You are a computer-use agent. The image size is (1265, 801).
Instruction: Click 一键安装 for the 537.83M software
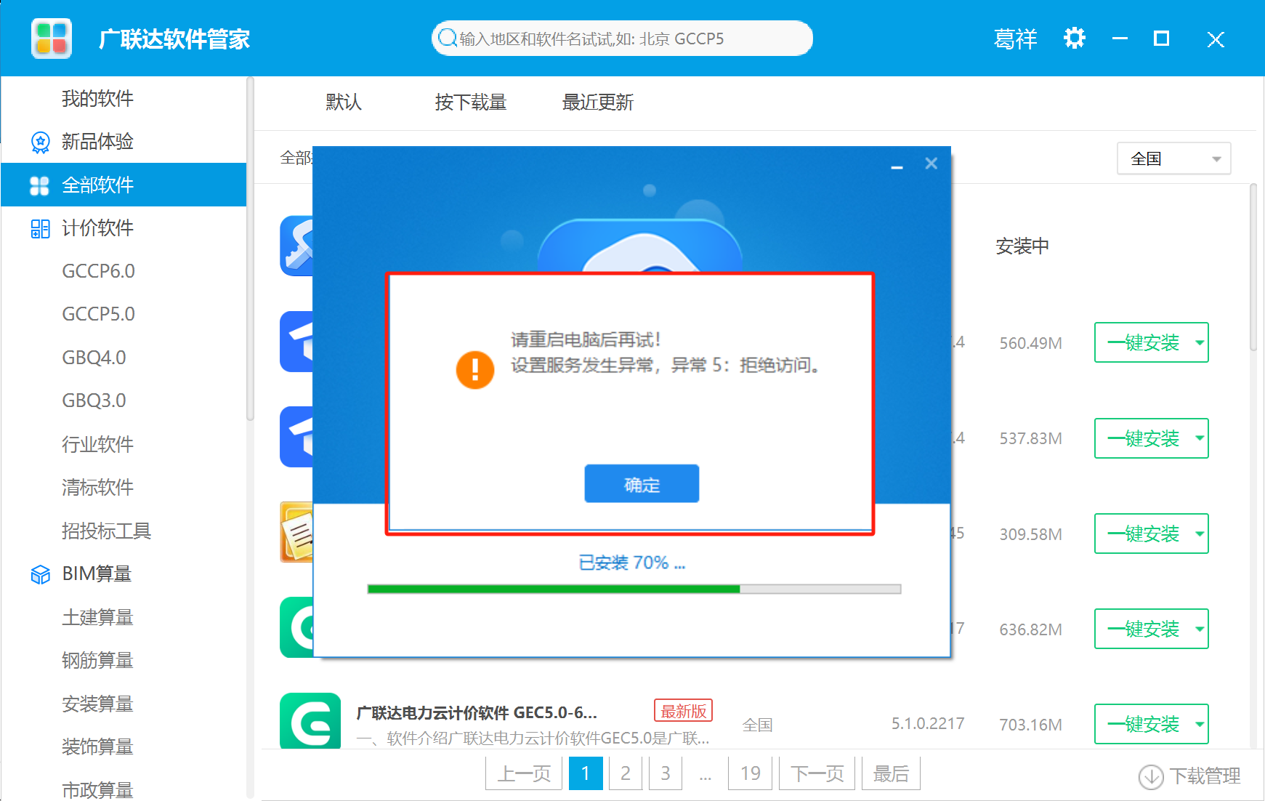1143,438
